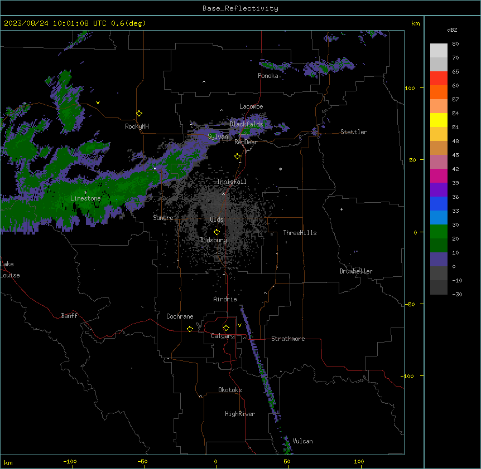Click the Stettler city label

(353, 132)
